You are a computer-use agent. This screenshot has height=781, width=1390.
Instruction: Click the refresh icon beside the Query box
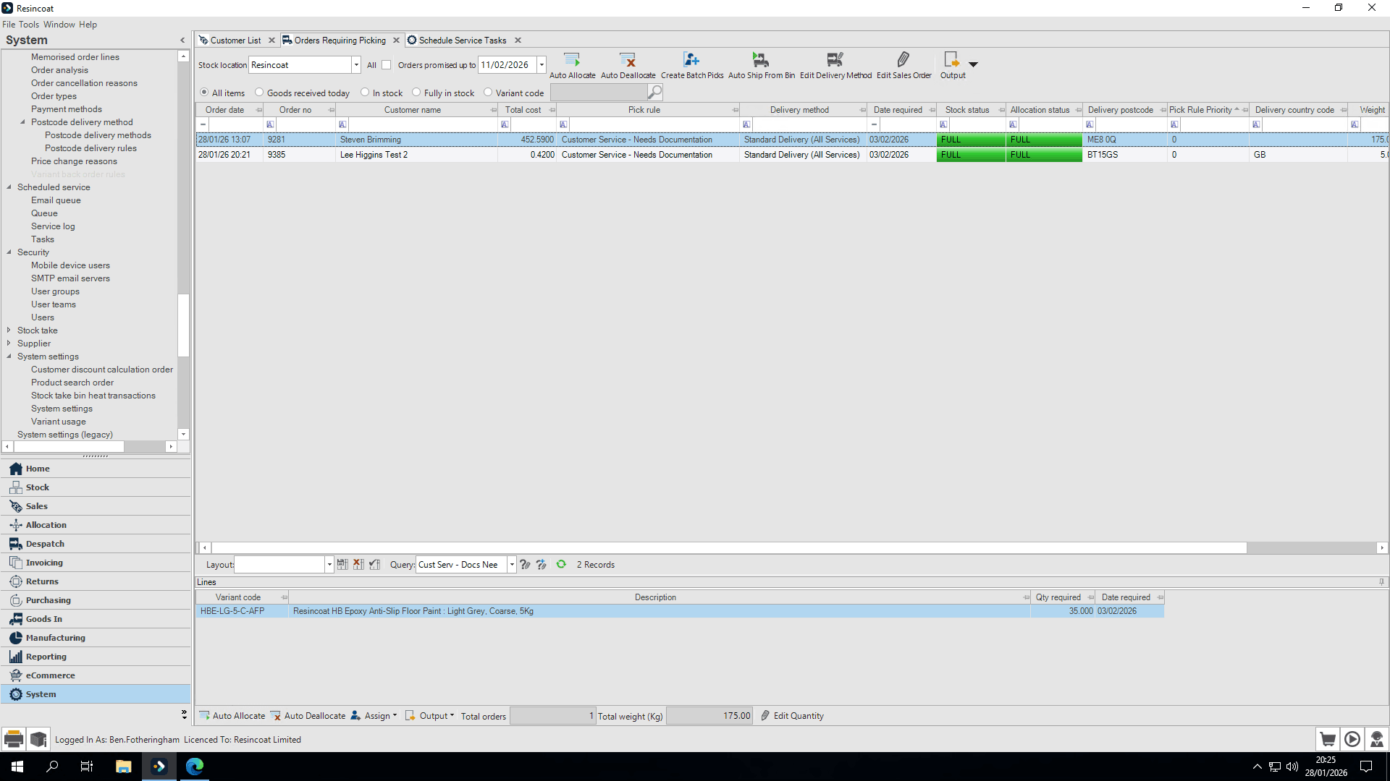pyautogui.click(x=561, y=564)
